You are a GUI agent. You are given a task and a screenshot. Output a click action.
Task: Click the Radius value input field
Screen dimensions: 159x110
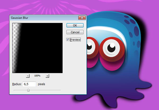(x=29, y=84)
